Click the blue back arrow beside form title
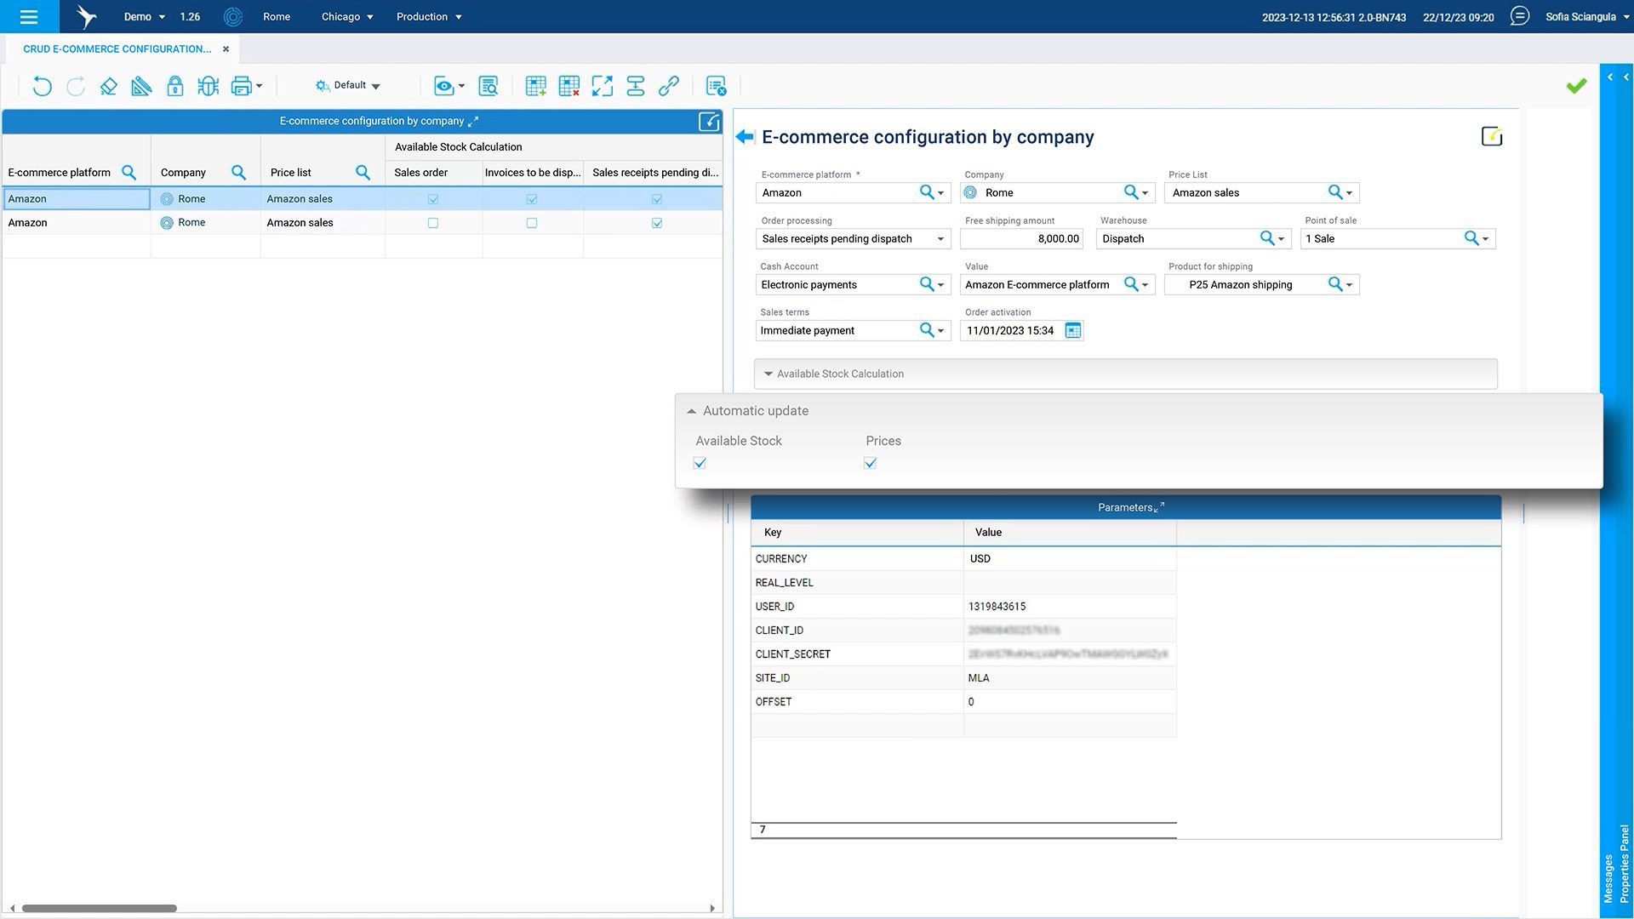 pos(745,137)
